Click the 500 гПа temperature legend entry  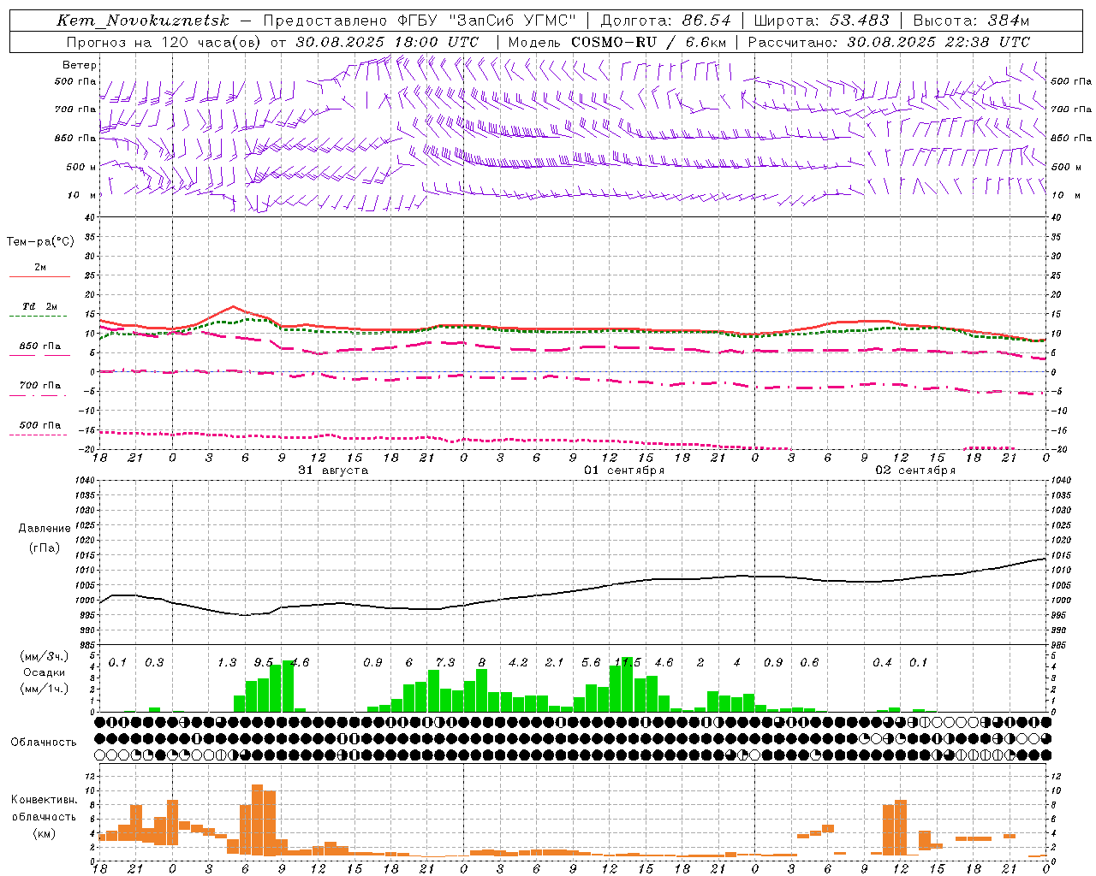[39, 425]
